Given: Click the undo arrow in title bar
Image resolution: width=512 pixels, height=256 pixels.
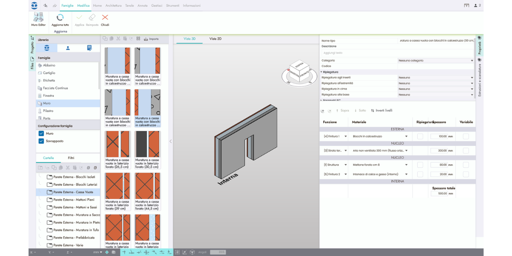Looking at the screenshot, I should (45, 6).
